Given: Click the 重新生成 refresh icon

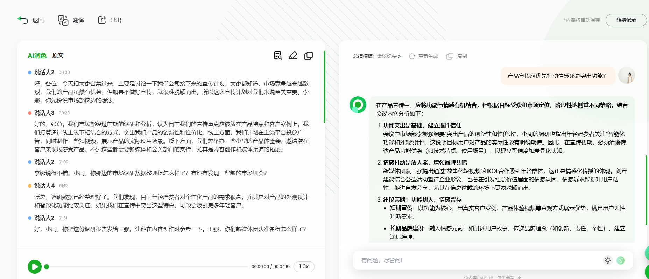Looking at the screenshot, I should tap(412, 56).
